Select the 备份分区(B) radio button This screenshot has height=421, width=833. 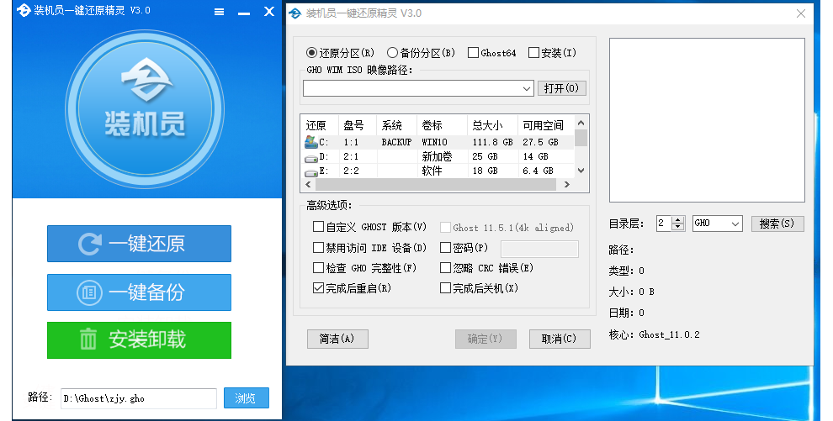point(392,53)
